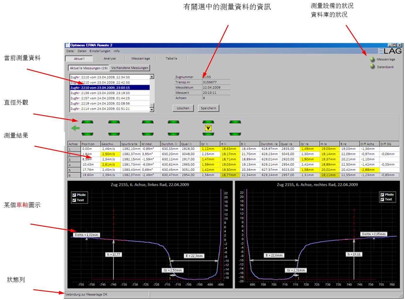The height and width of the screenshot is (300, 405).
Task: Select ZugNr 2136 measurement in the list
Action: [x=100, y=93]
